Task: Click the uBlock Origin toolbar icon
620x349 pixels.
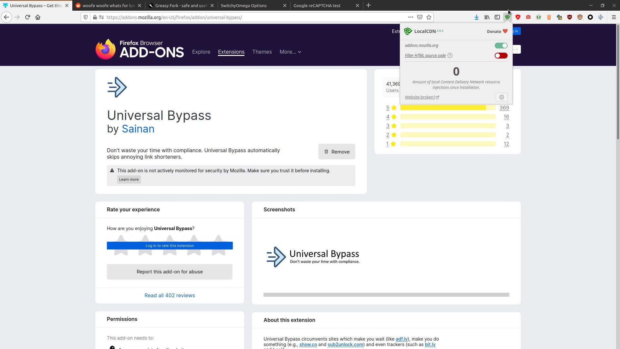Action: coord(570,17)
